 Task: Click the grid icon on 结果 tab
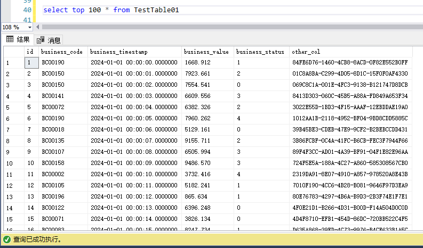point(10,39)
